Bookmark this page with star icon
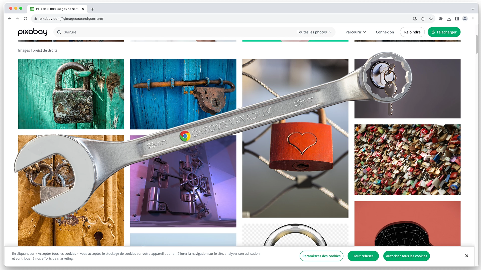Screen dimensions: 481x270 tap(431, 18)
